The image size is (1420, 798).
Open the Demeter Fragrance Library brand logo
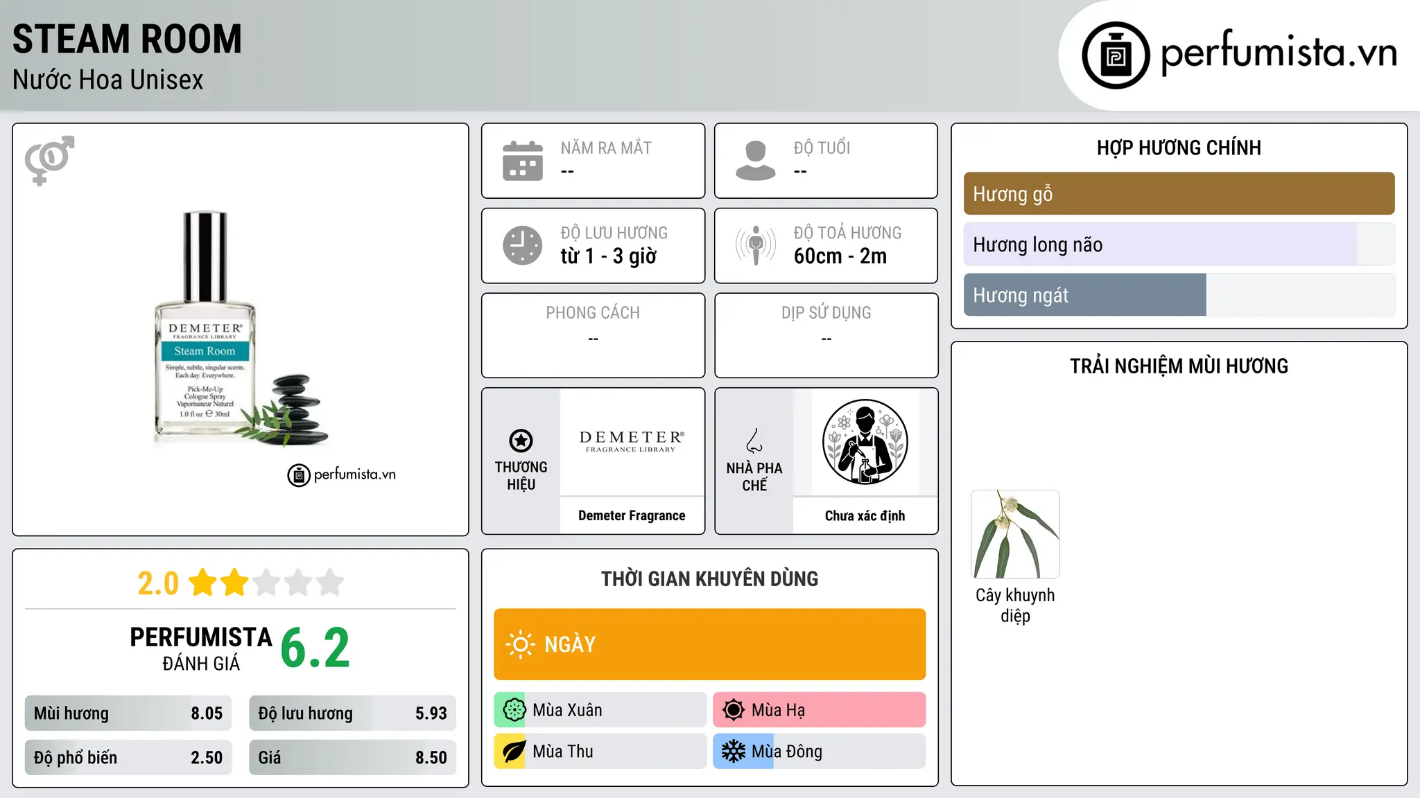(x=632, y=441)
